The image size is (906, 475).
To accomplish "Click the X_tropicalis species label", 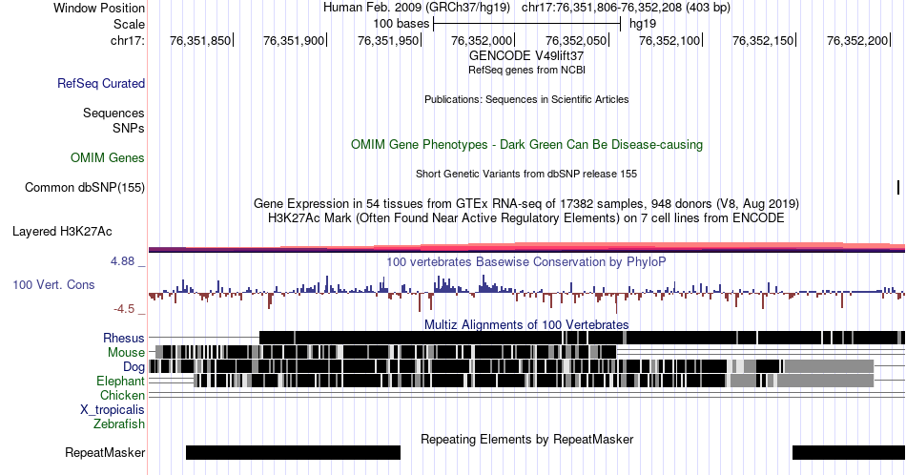I will click(x=113, y=410).
